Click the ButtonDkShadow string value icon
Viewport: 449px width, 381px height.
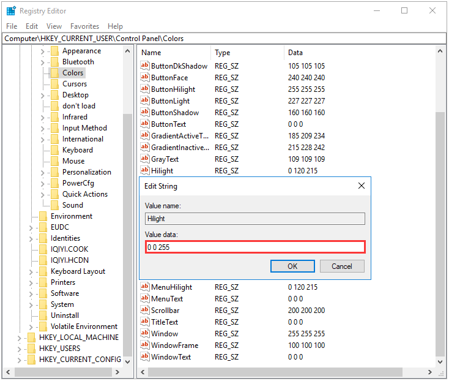(x=145, y=66)
